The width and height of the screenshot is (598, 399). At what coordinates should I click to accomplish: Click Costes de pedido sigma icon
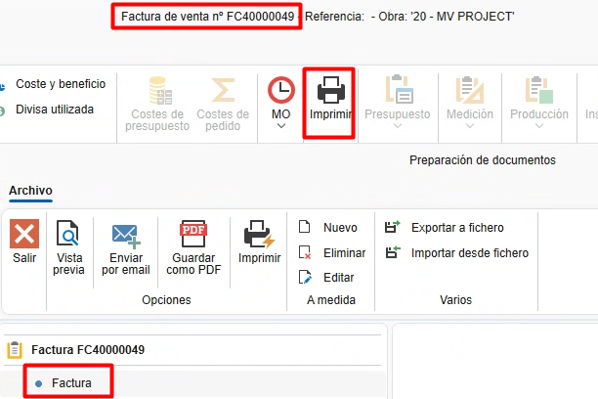click(223, 90)
